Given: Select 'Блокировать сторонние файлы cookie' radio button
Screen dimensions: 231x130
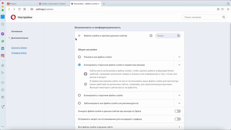Looking at the screenshot, I should pos(79,95).
